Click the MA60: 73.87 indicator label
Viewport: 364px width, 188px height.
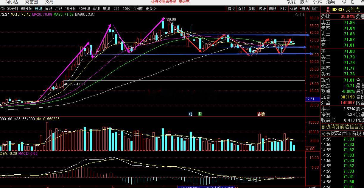tap(85, 14)
